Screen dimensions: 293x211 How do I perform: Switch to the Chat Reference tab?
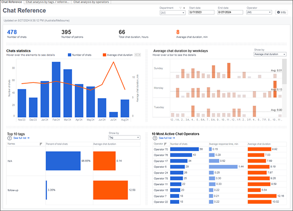point(12,2)
